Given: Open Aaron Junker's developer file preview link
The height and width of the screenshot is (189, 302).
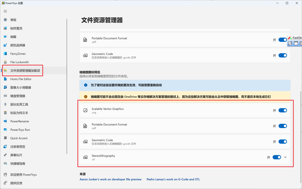Looking at the screenshot, I should pyautogui.click(x=110, y=179).
